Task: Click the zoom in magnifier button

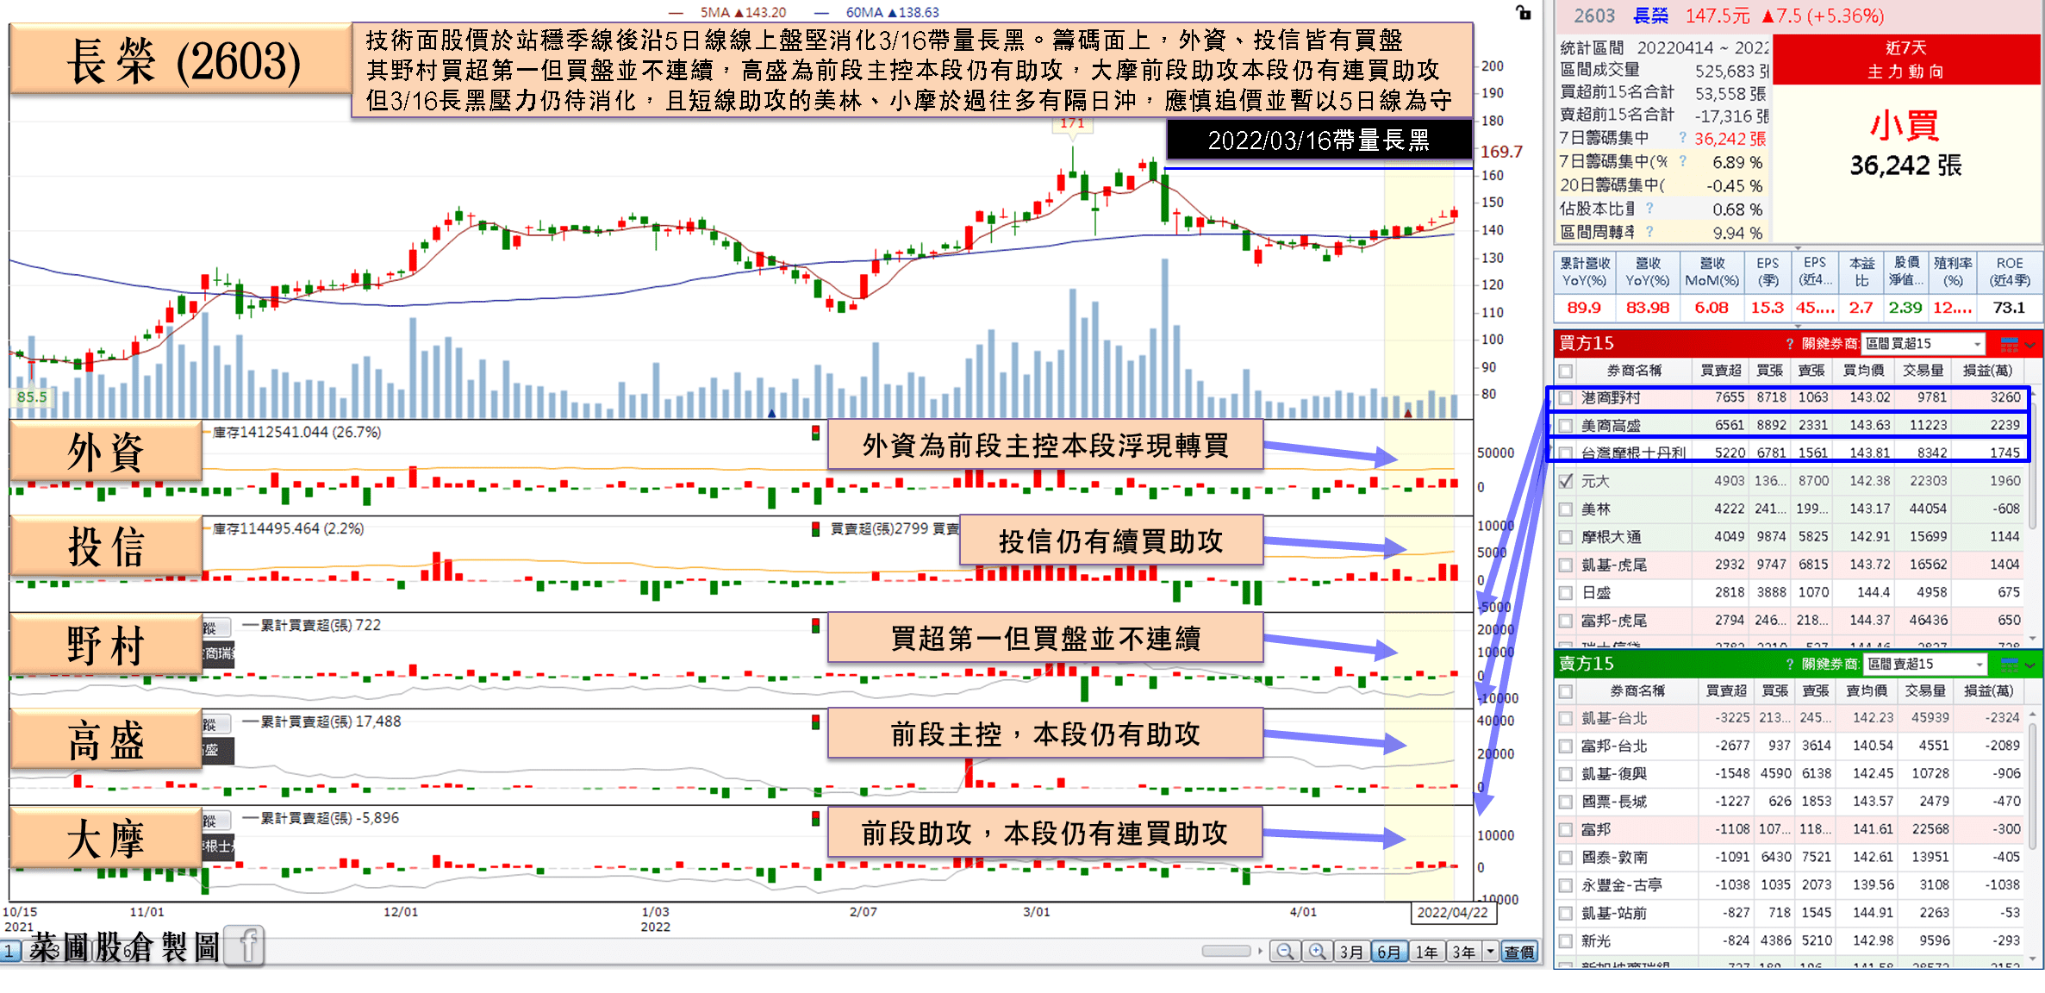Action: 1317,952
